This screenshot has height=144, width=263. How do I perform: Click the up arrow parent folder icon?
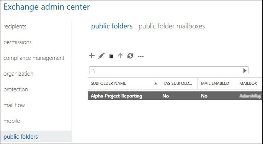pos(120,56)
